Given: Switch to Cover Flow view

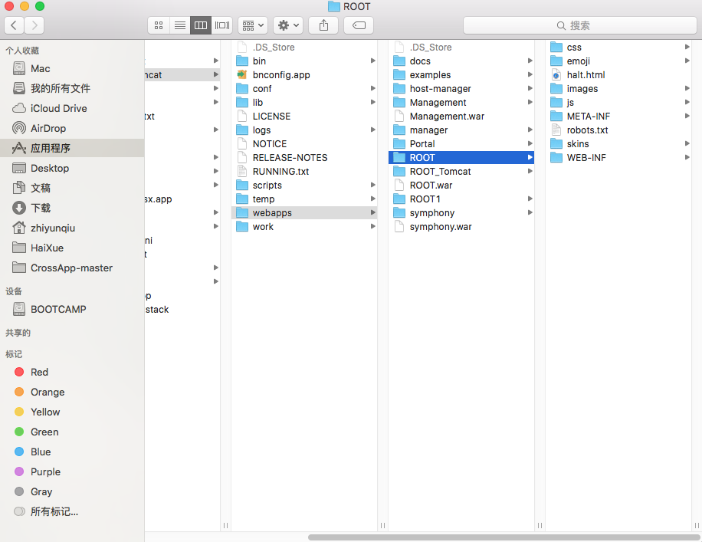Looking at the screenshot, I should pyautogui.click(x=222, y=25).
